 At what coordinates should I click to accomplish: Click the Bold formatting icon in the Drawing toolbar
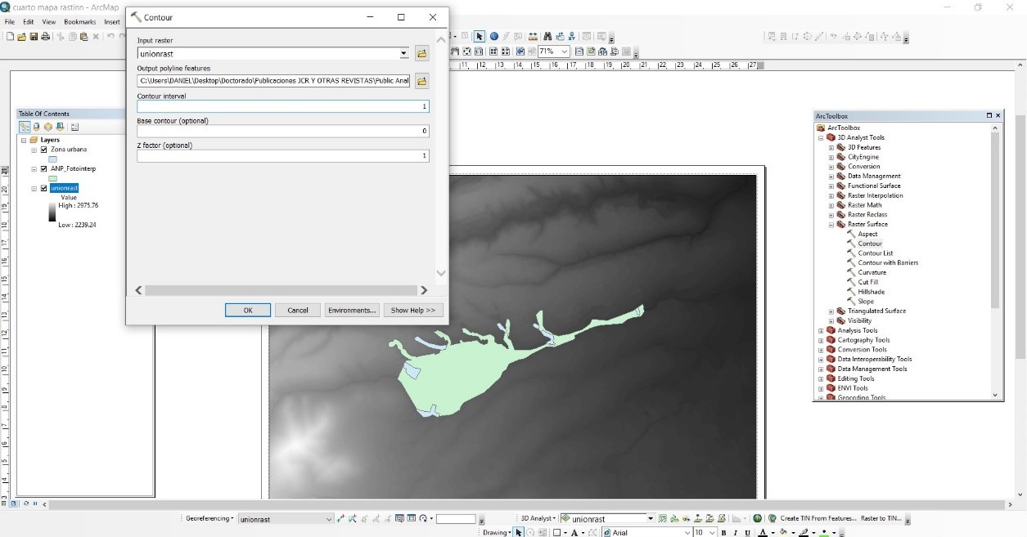point(723,533)
